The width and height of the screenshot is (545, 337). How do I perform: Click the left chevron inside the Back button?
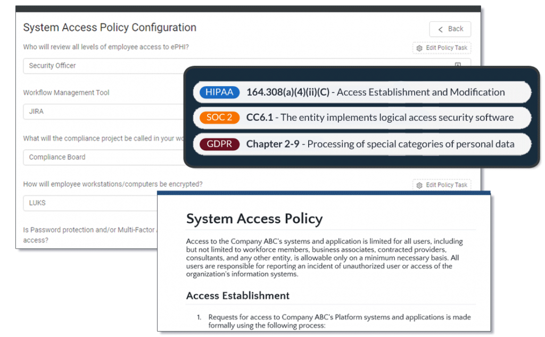440,29
